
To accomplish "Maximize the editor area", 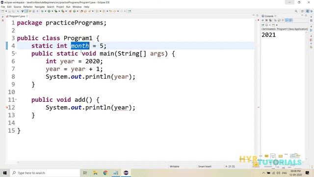I will [x=257, y=15].
